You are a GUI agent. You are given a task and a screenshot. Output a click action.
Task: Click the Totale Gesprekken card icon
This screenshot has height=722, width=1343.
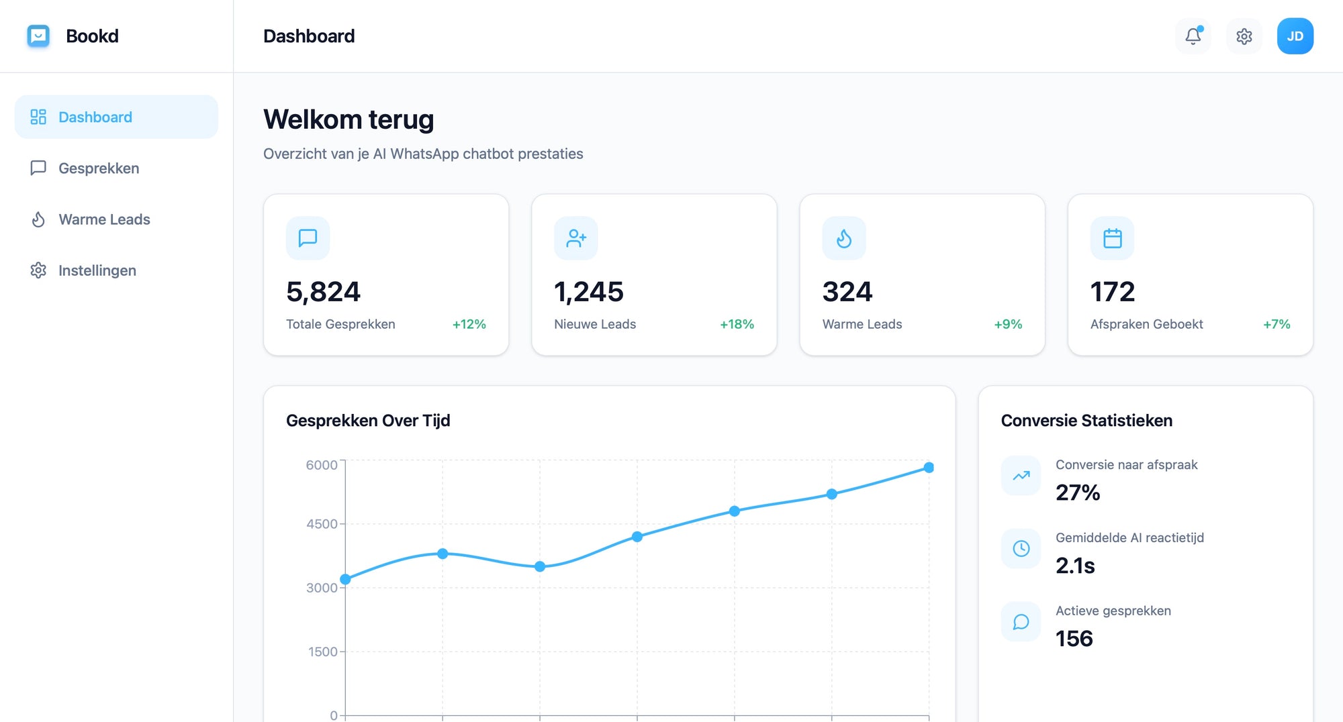pyautogui.click(x=308, y=238)
